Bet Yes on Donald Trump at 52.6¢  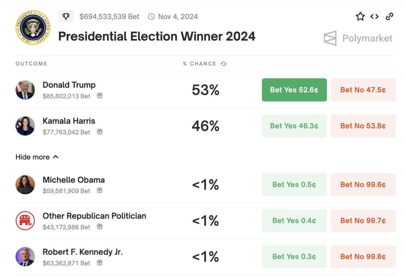294,90
